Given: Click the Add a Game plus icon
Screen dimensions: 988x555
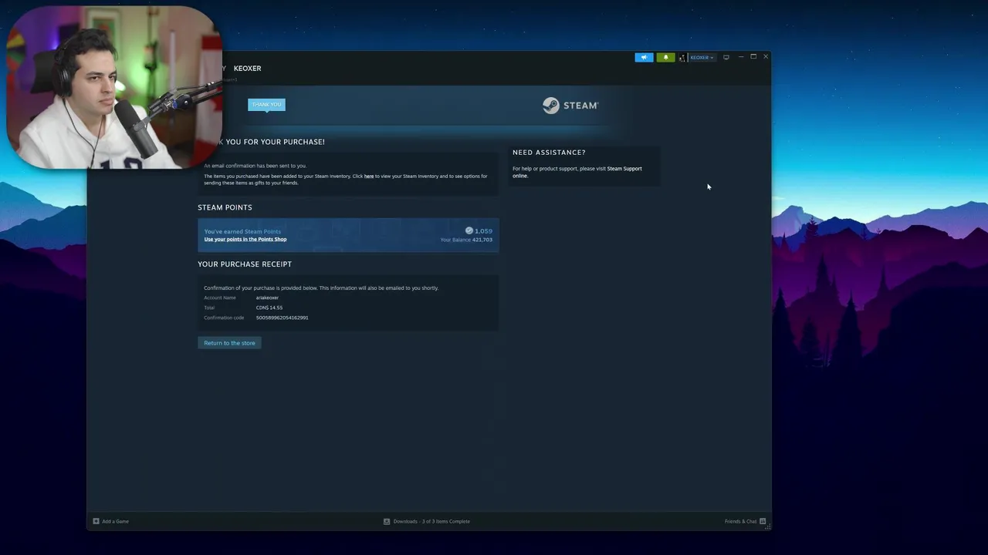Looking at the screenshot, I should (96, 521).
